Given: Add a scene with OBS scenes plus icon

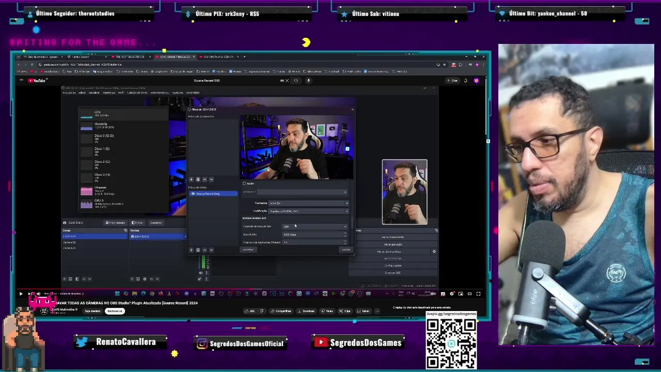Looking at the screenshot, I should tap(65, 279).
